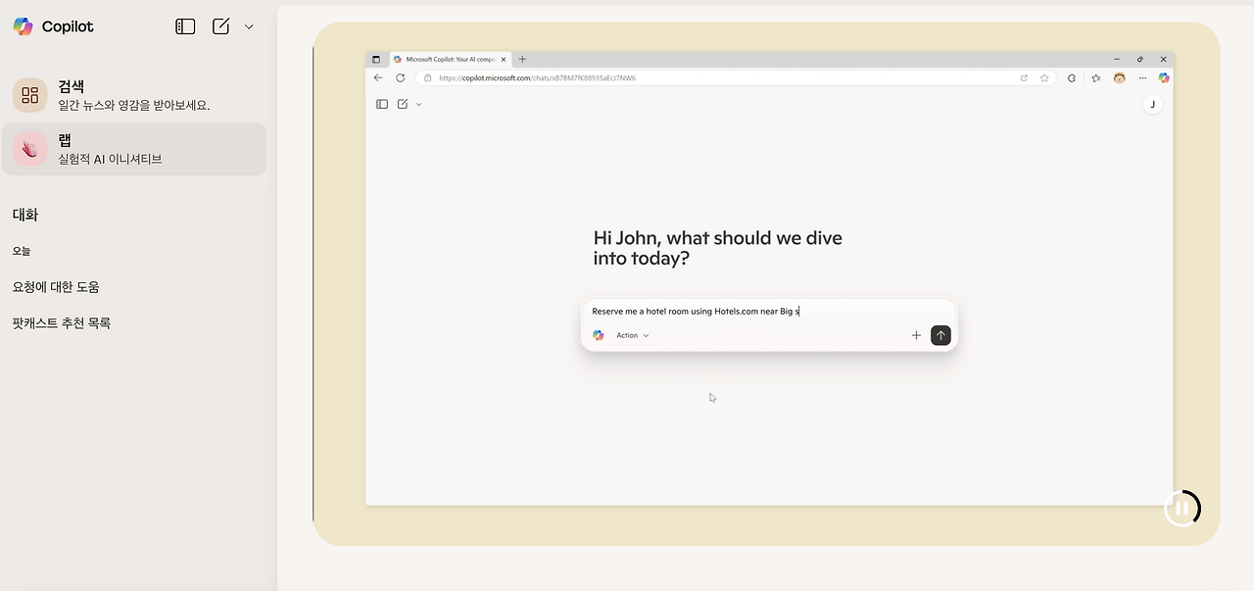
Task: Open the 'J' account avatar
Action: 1153,104
